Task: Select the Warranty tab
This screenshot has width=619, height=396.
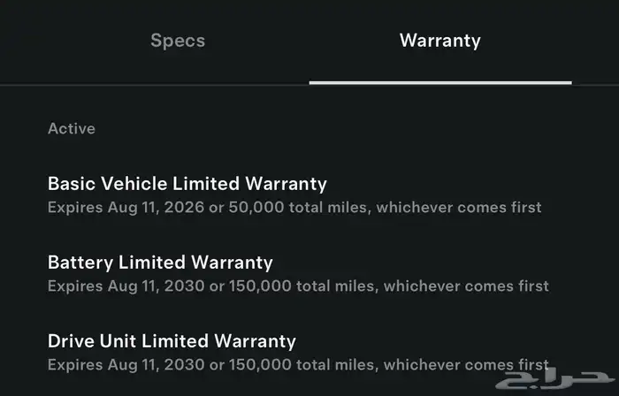Action: (440, 41)
